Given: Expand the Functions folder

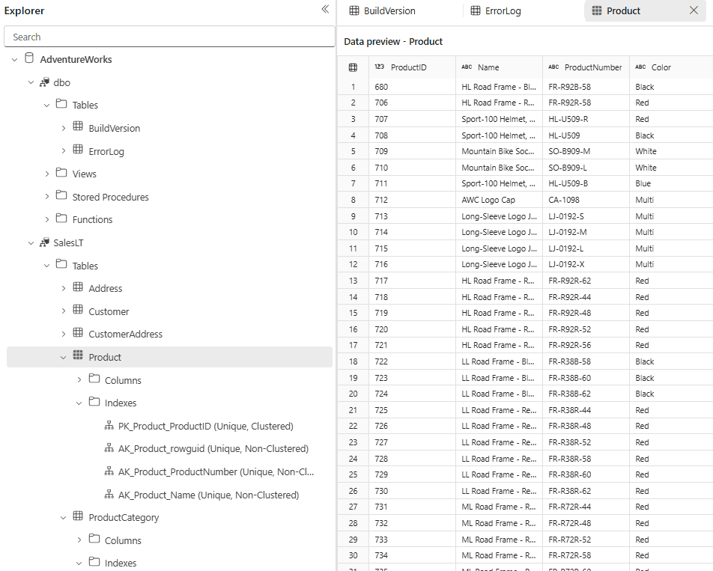Looking at the screenshot, I should pos(47,219).
